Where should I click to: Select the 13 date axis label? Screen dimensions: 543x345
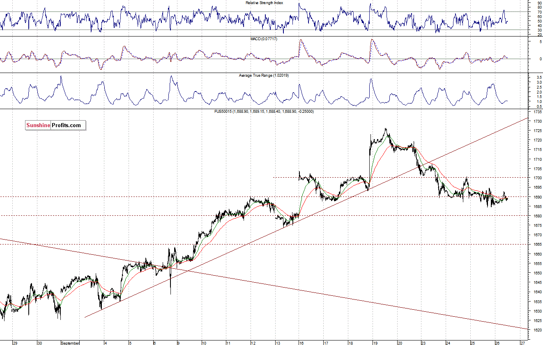tap(278, 343)
